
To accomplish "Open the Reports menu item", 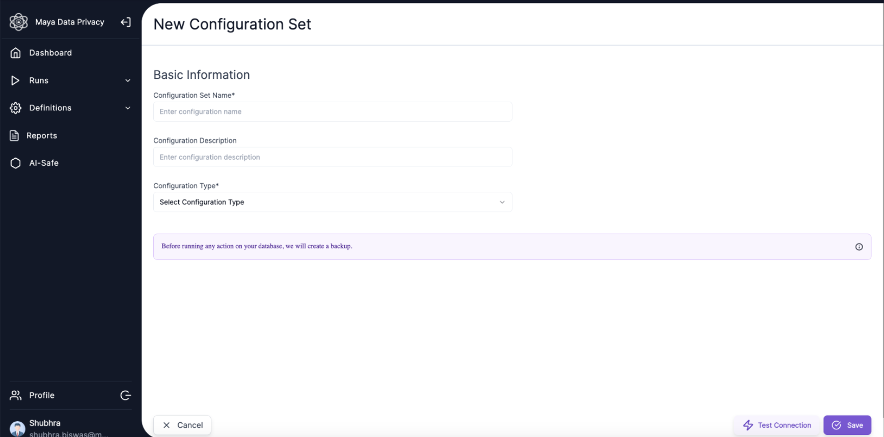I will [42, 135].
